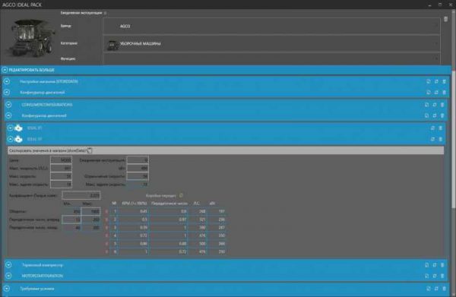Expand the CONSUMERCONFIGURATIONS row
Viewport: 456px width, 297px height.
[x=8, y=105]
